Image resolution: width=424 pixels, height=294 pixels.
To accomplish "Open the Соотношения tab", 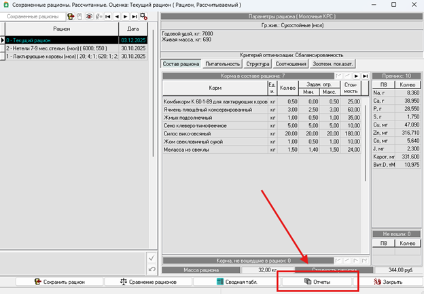I will [x=291, y=64].
